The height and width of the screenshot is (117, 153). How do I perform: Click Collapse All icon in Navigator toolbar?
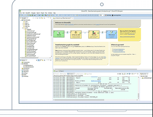click(40, 18)
